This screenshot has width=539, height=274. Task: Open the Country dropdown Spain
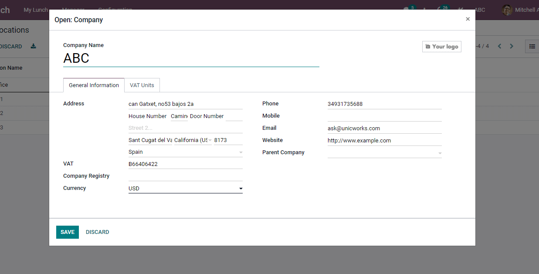pyautogui.click(x=185, y=152)
